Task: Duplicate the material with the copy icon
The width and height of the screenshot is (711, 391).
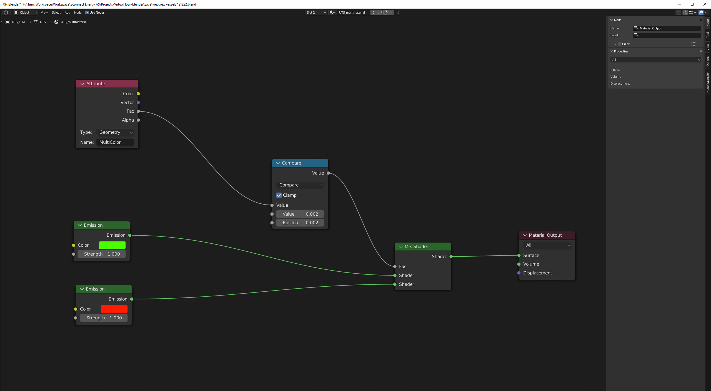Action: [x=385, y=12]
